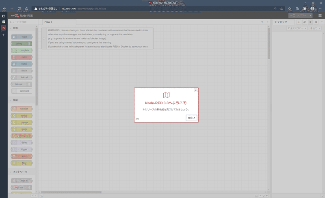
Task: Click the warning comment node on canvas
Action: 97,39
